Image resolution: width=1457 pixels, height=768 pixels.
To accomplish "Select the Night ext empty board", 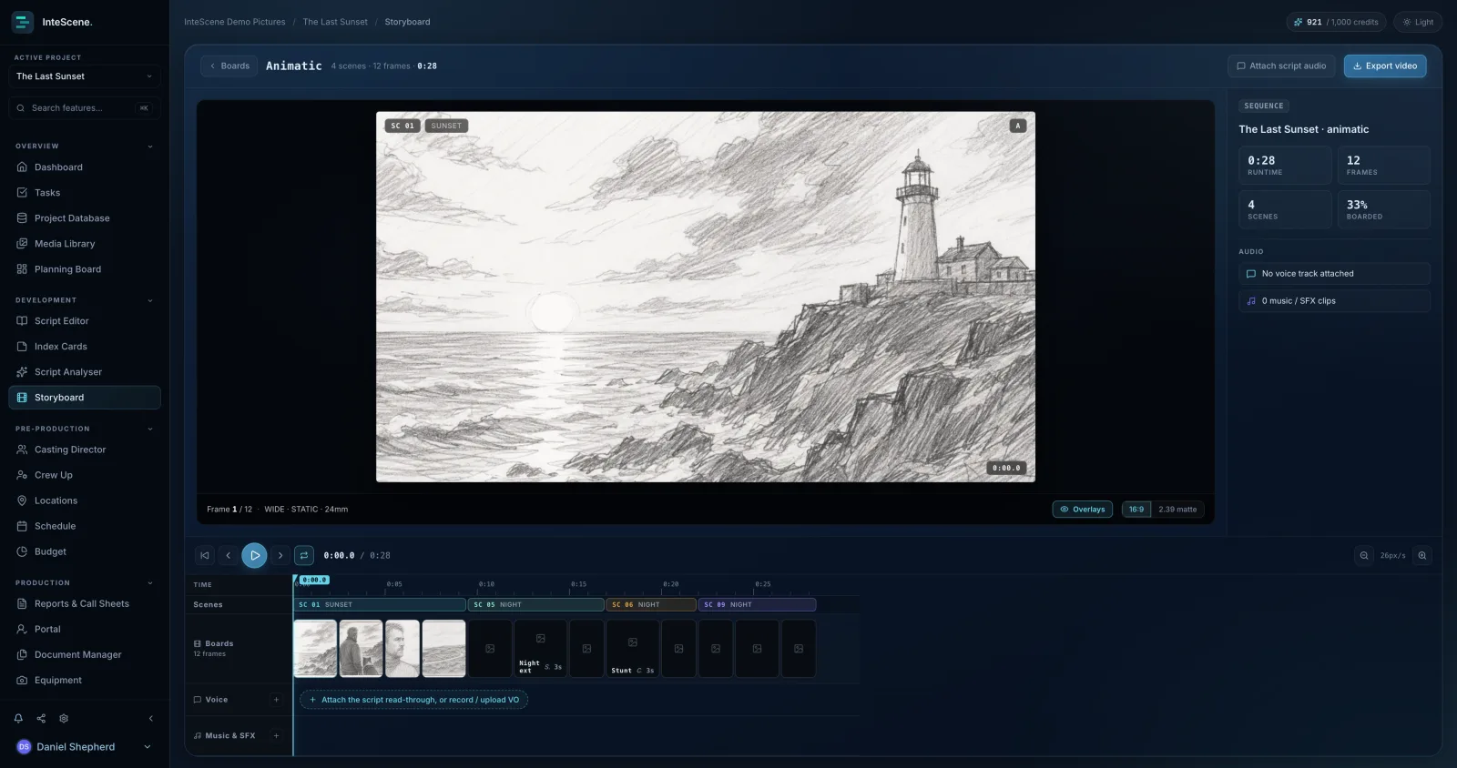I will coord(541,649).
